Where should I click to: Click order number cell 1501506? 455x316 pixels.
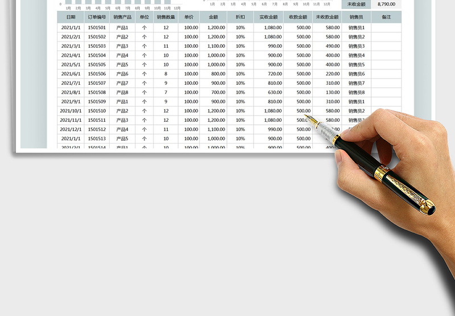pyautogui.click(x=97, y=74)
